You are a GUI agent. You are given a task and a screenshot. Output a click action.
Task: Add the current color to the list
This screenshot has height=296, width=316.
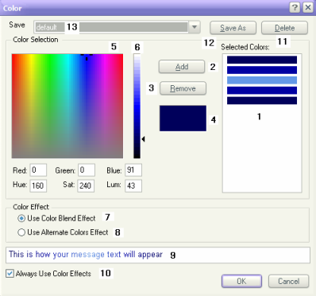[182, 67]
